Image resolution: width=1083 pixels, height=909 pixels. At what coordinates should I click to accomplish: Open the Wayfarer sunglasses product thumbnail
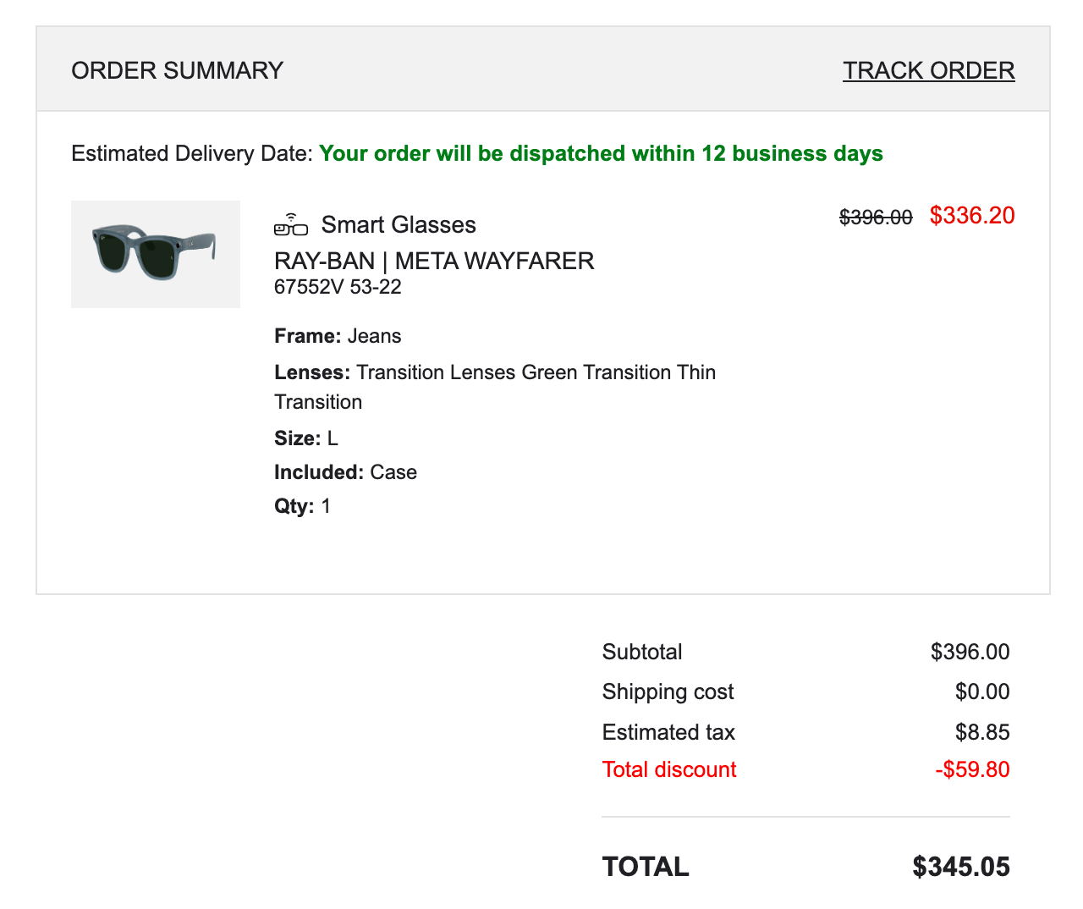tap(156, 254)
